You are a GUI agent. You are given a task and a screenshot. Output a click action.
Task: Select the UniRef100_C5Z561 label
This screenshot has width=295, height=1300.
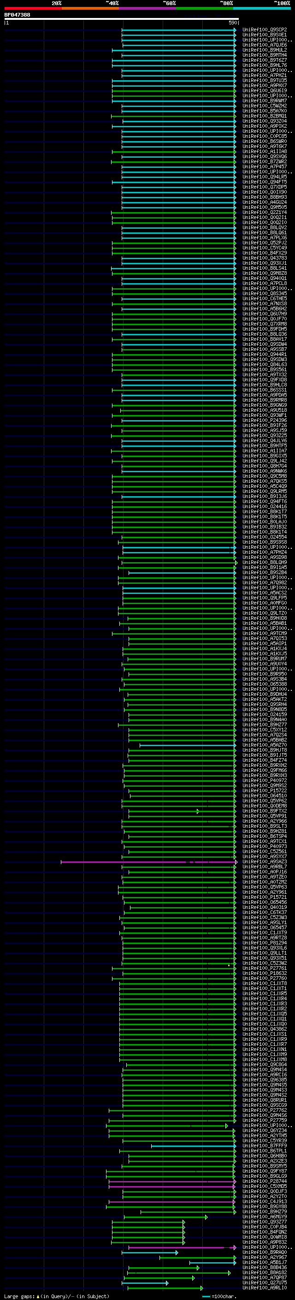tap(264, 851)
